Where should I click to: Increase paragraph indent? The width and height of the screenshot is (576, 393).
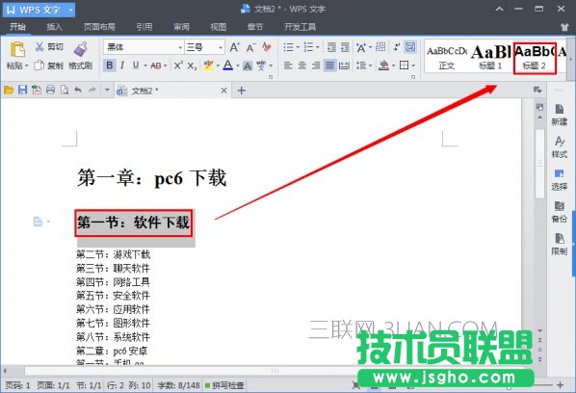345,47
